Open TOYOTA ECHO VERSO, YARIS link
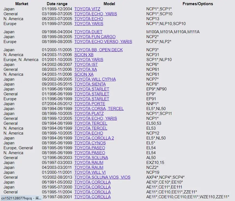Viewport: 235px width, 201px height. pos(103,42)
